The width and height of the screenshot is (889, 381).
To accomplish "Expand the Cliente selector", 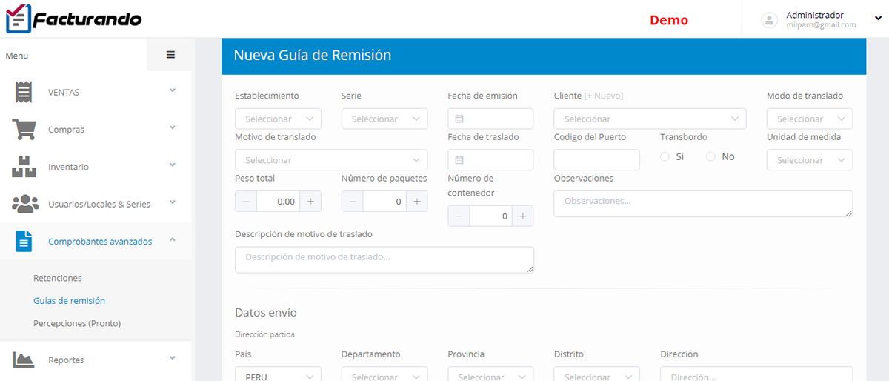I will pyautogui.click(x=650, y=119).
